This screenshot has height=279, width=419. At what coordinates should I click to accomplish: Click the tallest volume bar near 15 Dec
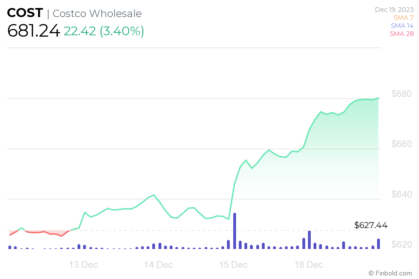click(235, 231)
